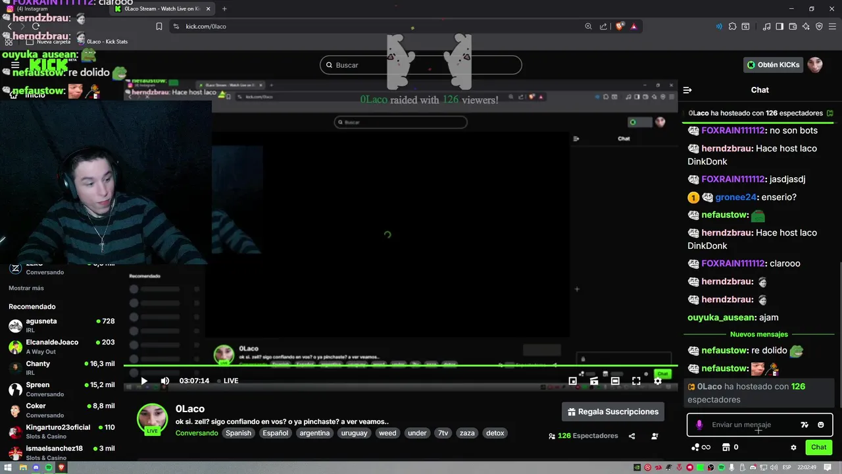Open Leo AI sparkle icon
This screenshot has width=842, height=474.
click(x=806, y=26)
